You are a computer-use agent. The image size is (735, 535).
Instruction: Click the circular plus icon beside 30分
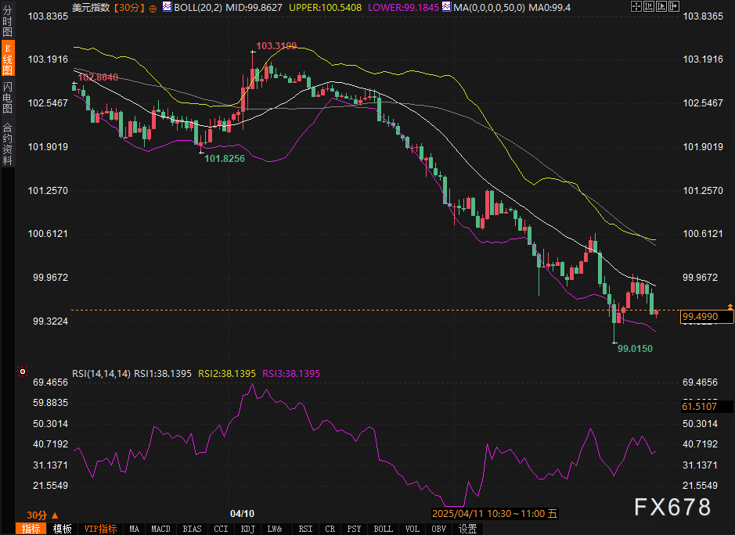(x=152, y=7)
